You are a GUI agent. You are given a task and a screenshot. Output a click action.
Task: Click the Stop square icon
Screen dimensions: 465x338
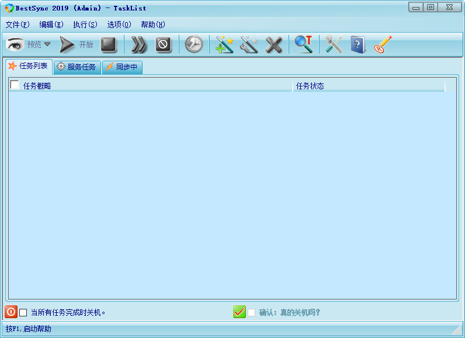pos(109,45)
